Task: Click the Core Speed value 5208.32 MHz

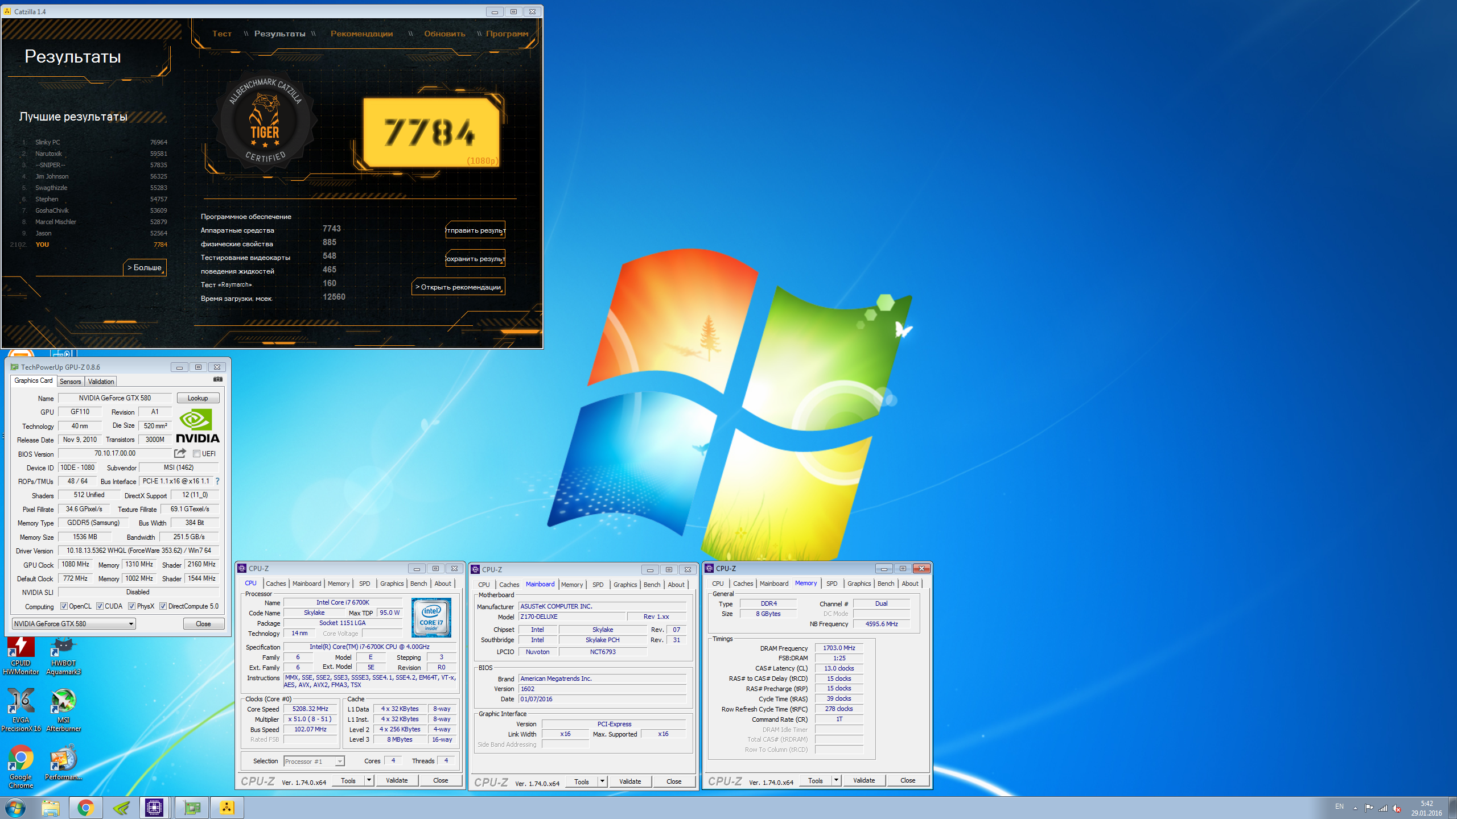Action: coord(310,709)
